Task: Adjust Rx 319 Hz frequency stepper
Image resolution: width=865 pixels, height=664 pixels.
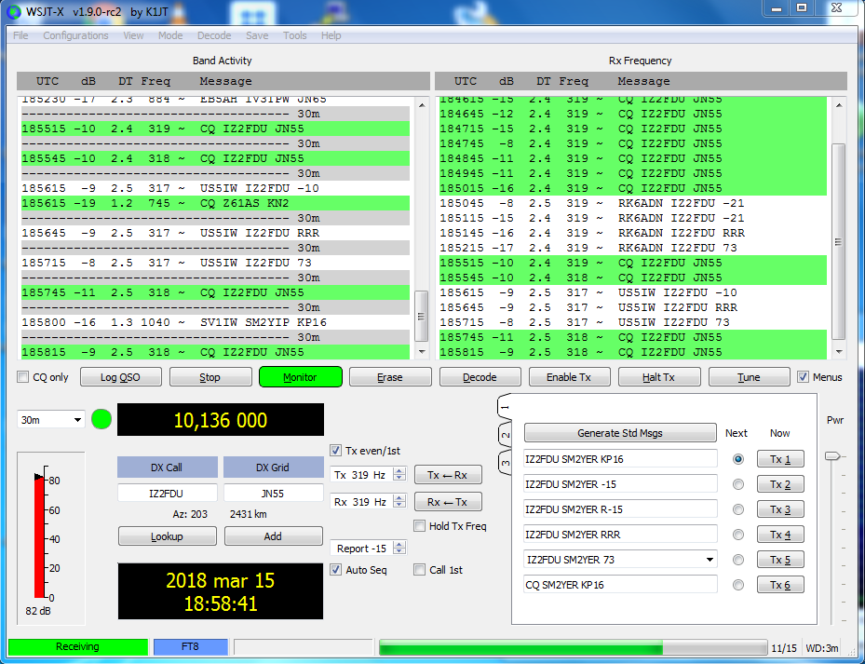Action: [399, 501]
